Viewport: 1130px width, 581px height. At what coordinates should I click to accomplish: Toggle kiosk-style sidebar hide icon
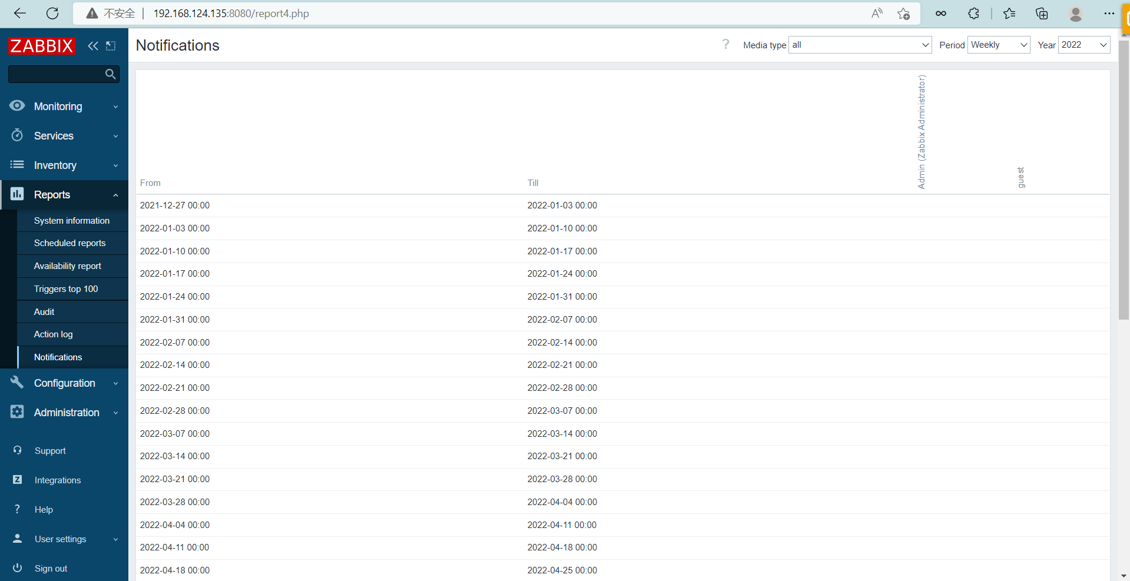tap(111, 46)
